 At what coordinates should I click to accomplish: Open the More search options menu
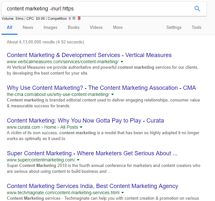(x=118, y=28)
